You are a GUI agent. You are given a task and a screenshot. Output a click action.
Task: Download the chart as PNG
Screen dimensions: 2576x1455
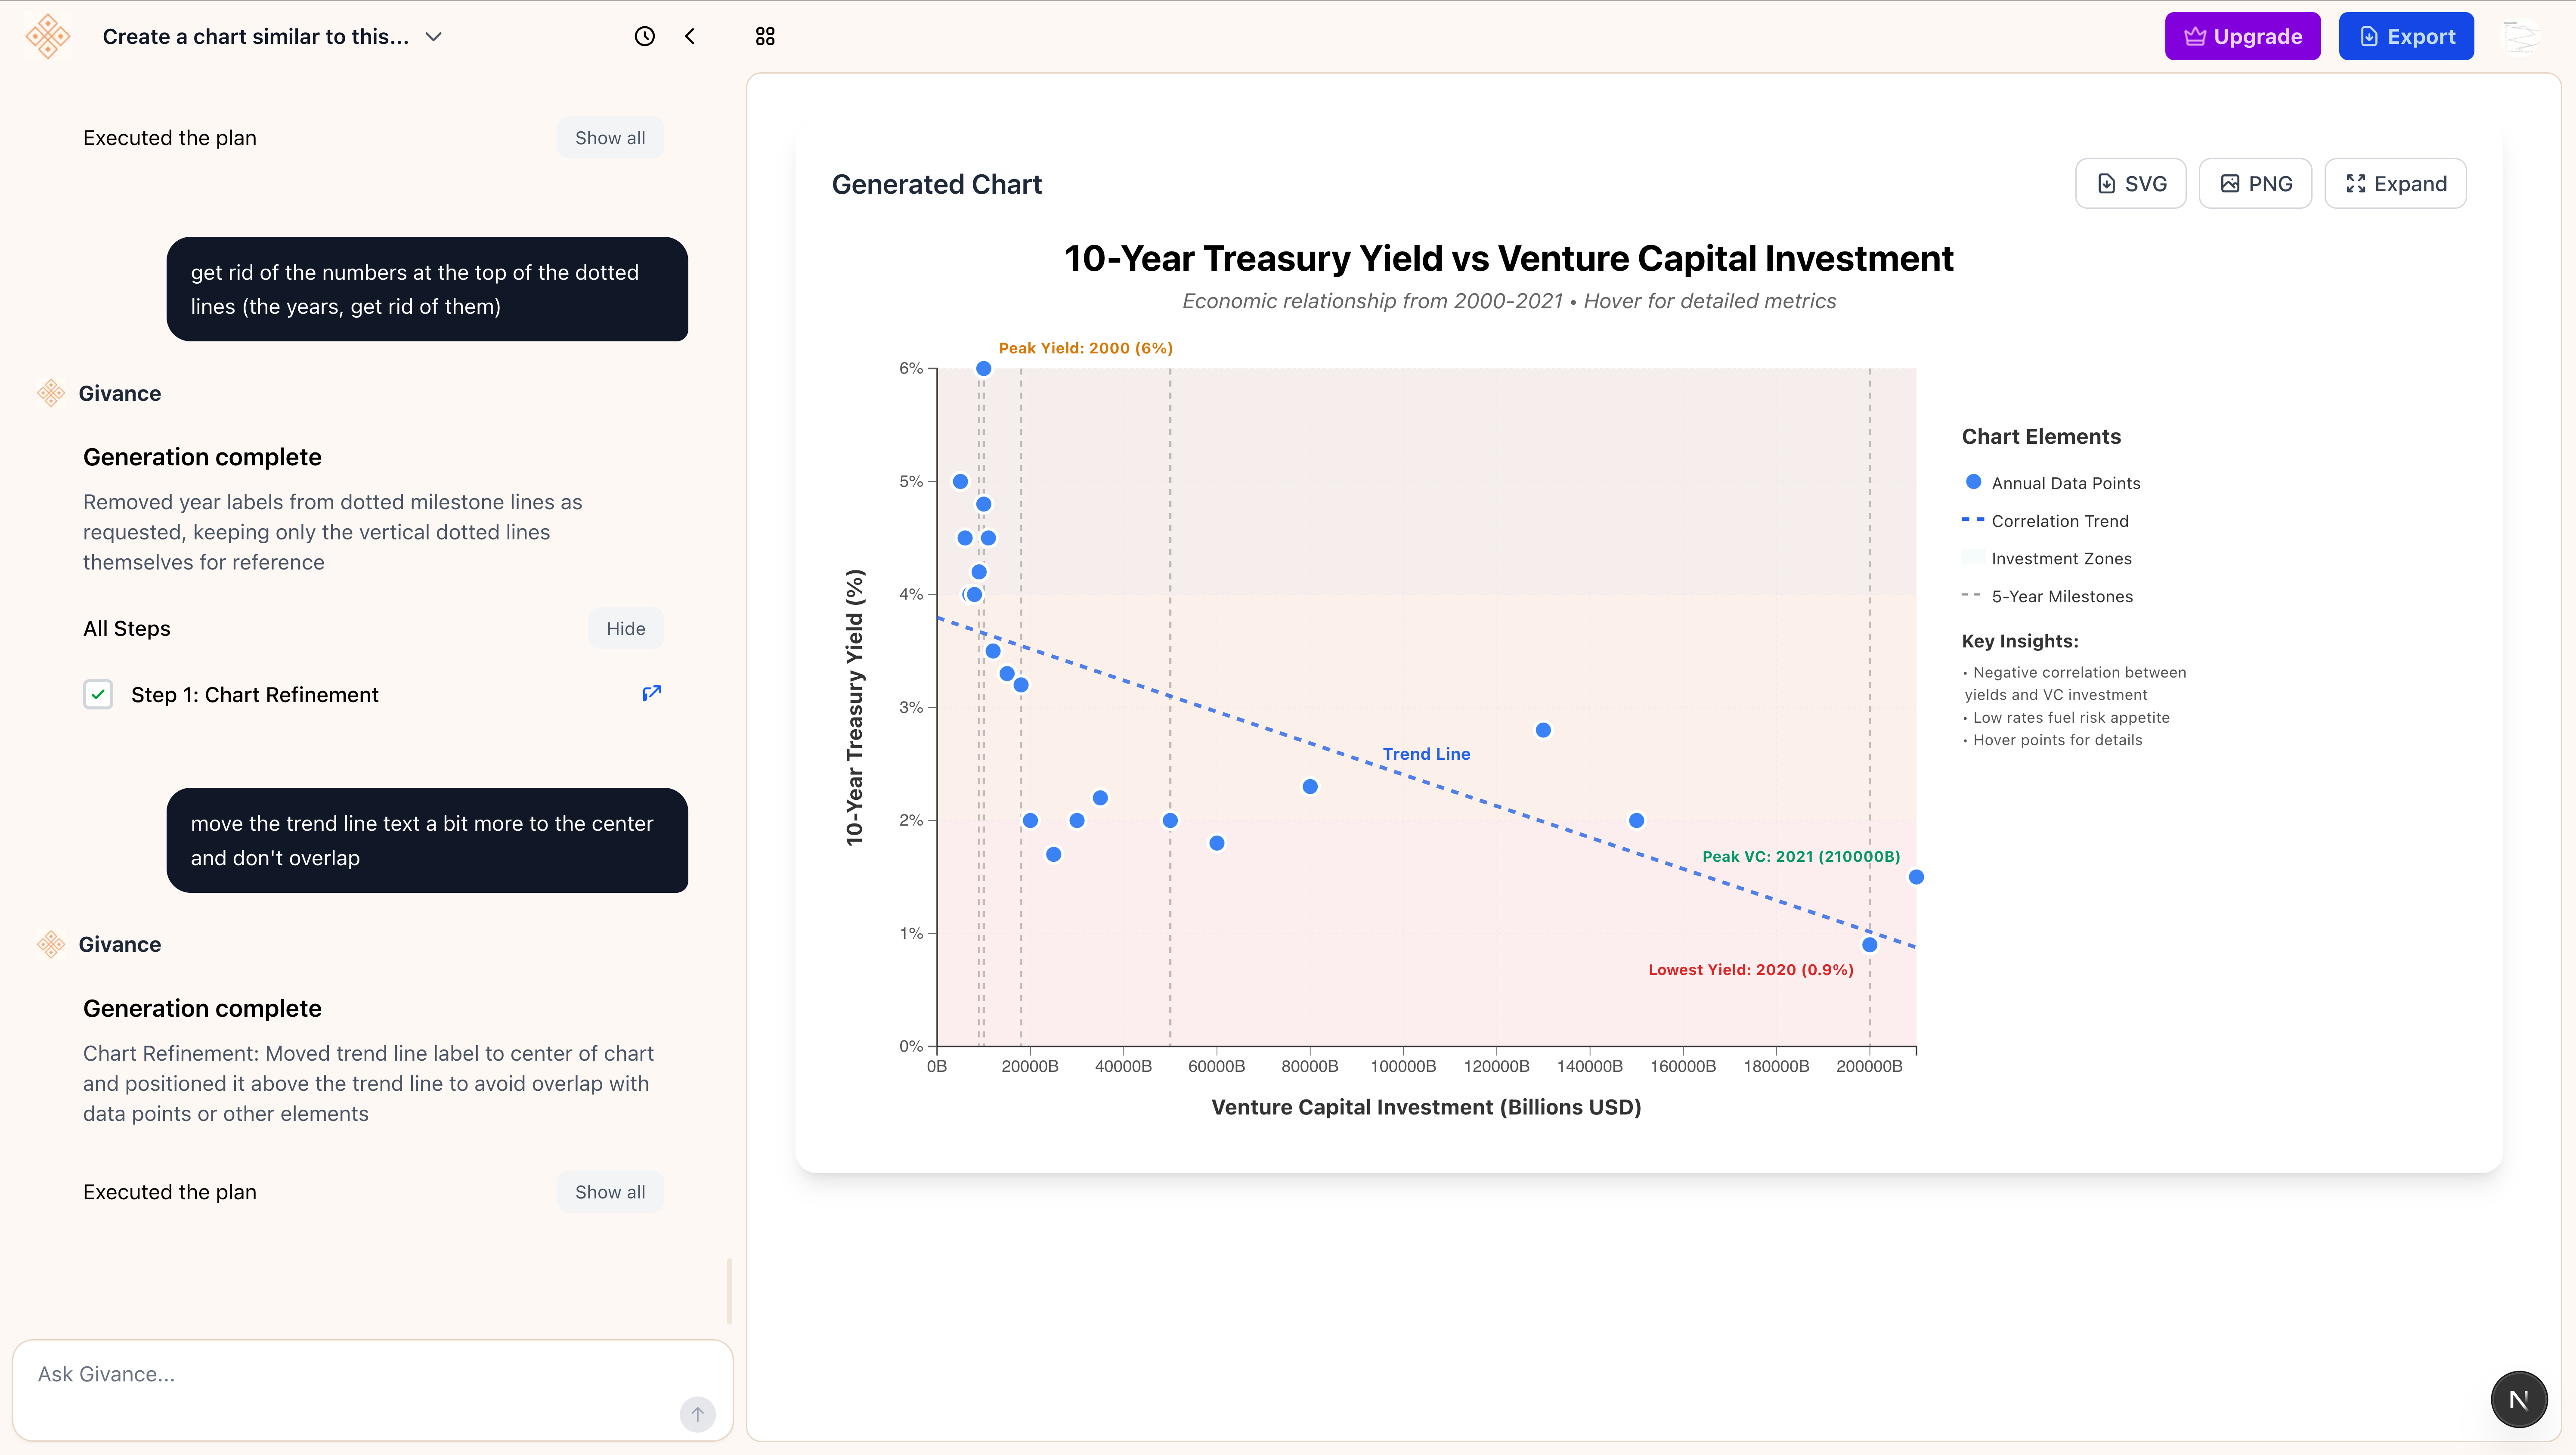click(x=2255, y=183)
